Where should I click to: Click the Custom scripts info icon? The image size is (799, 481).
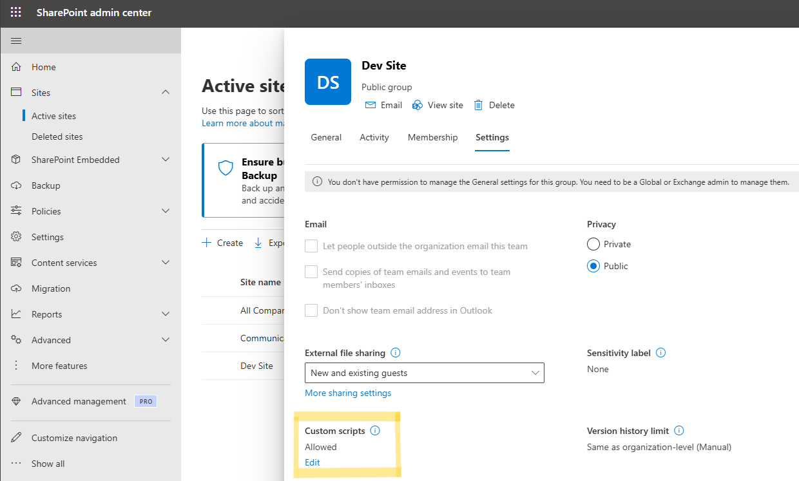[x=375, y=431]
